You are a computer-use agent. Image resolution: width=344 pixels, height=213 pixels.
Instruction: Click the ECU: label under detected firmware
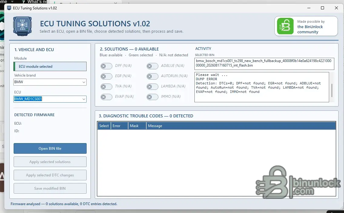[x=18, y=123]
